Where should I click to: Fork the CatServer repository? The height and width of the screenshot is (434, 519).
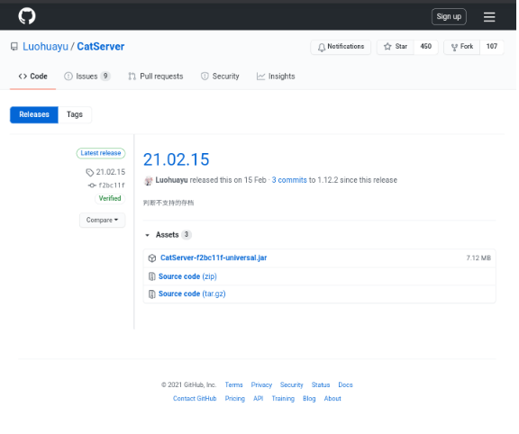(x=462, y=47)
